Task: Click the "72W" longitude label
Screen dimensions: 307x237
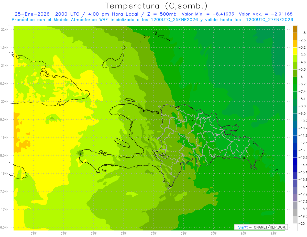Action: pos(153,233)
